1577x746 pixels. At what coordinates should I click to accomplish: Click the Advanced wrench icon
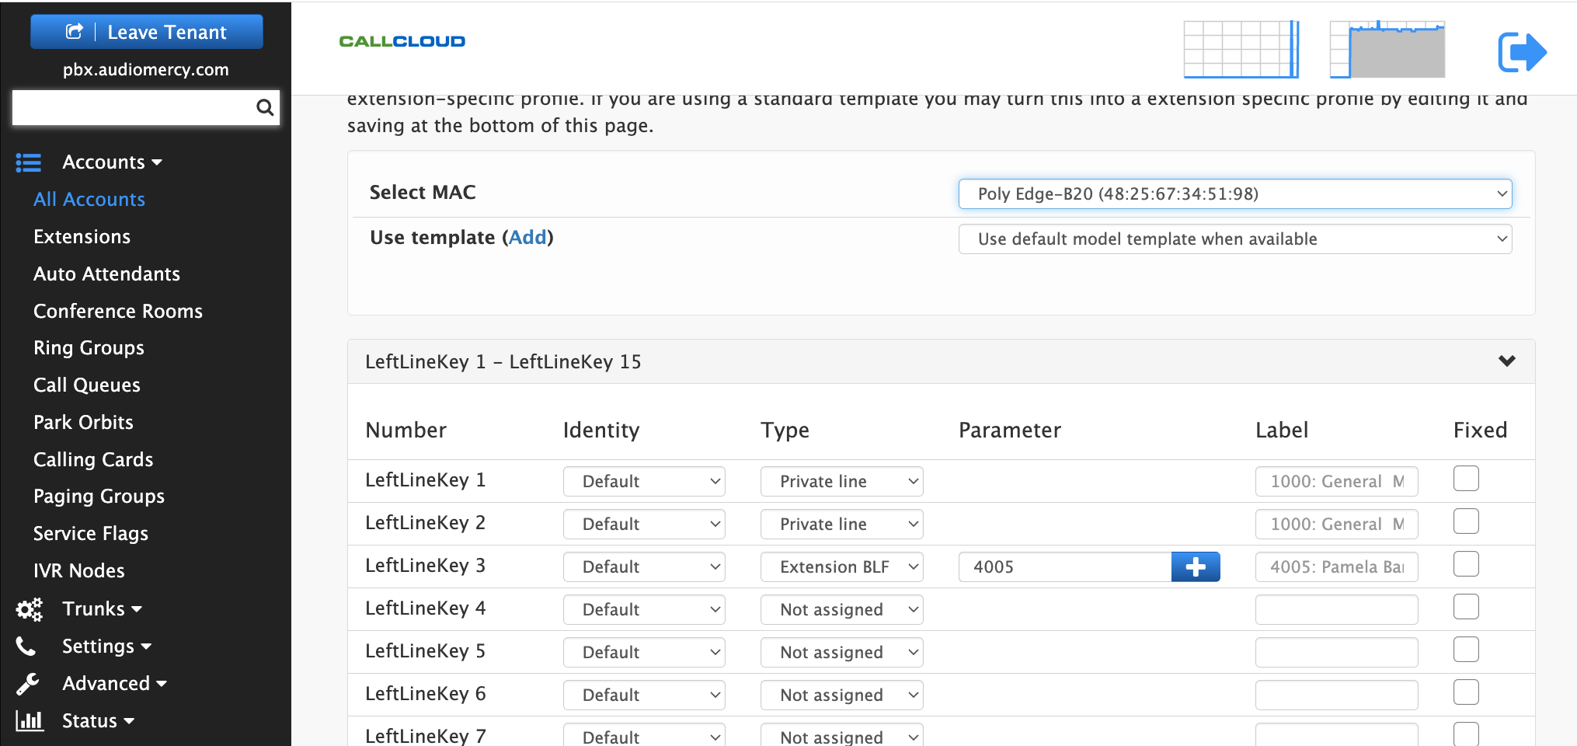point(28,684)
